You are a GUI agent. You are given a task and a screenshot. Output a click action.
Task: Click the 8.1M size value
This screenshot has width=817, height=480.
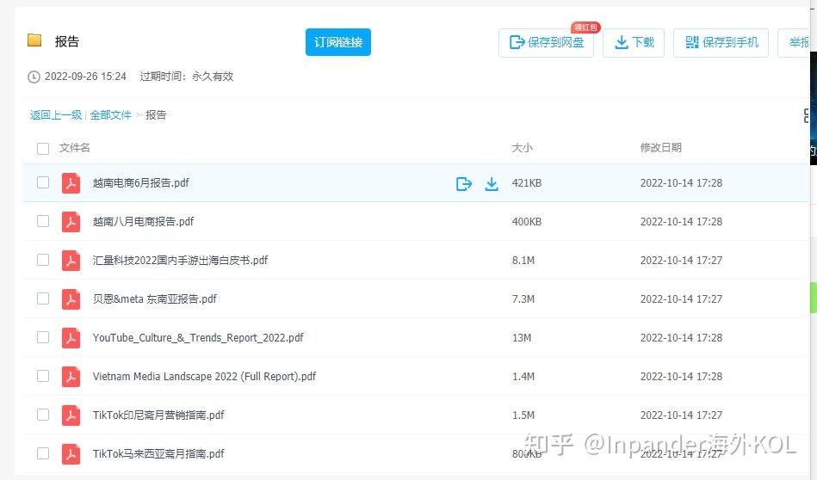pos(523,261)
